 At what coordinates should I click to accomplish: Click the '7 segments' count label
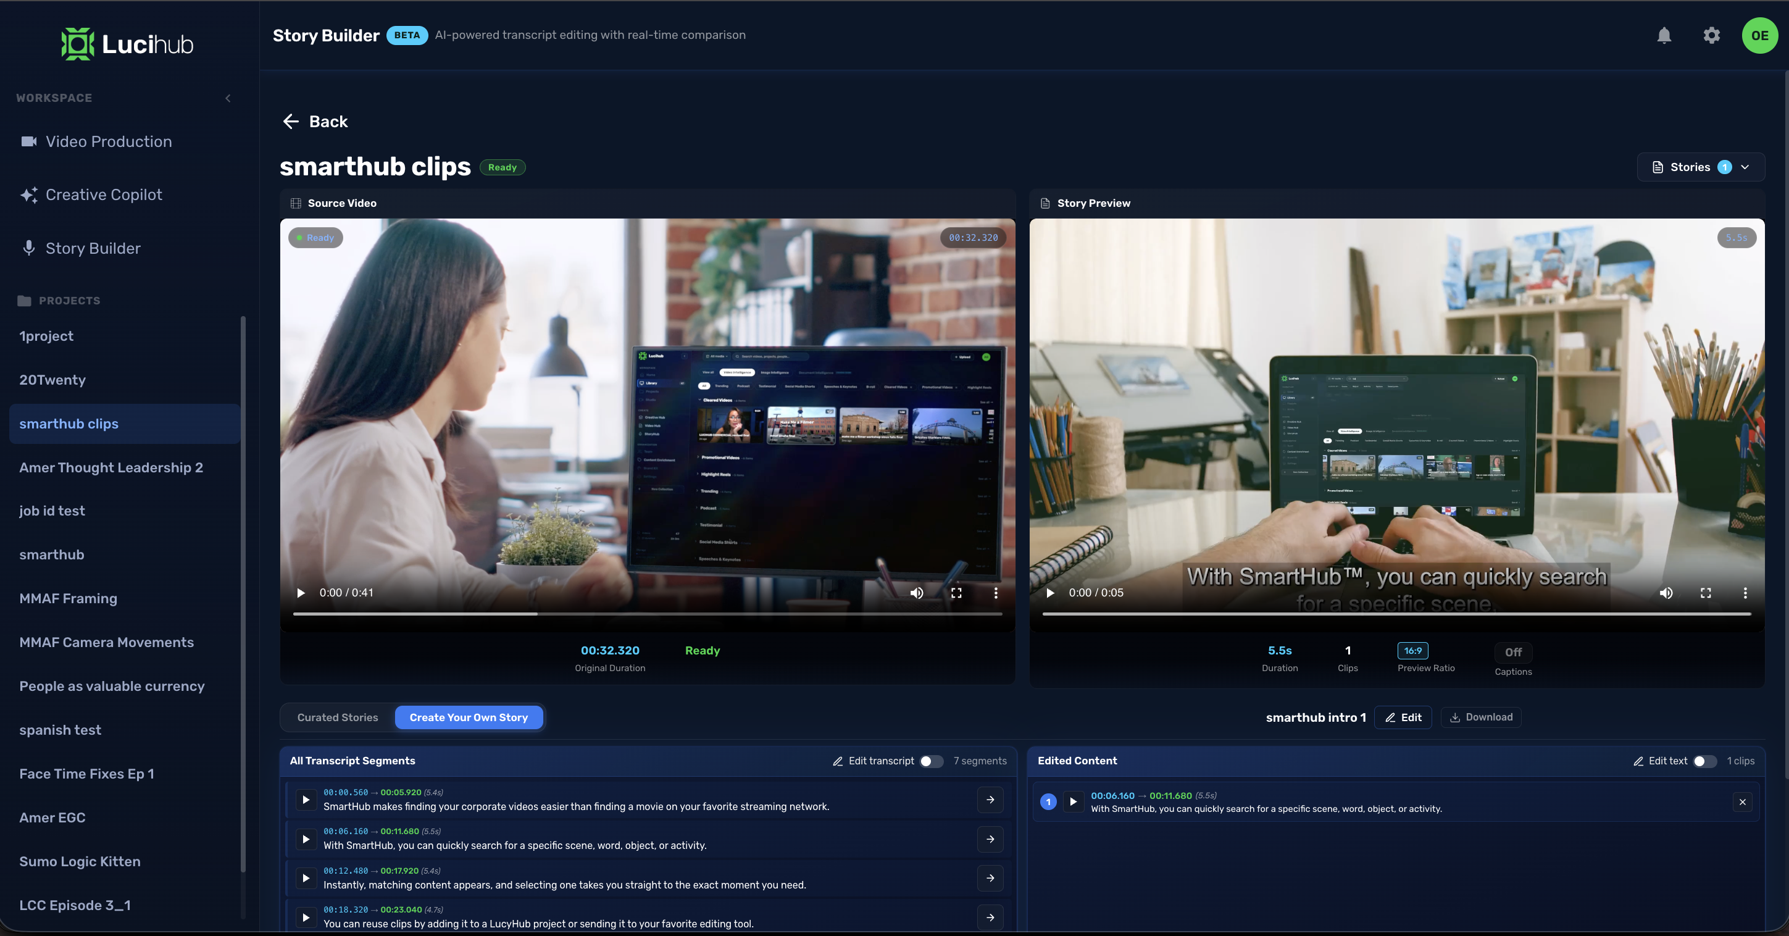click(980, 761)
